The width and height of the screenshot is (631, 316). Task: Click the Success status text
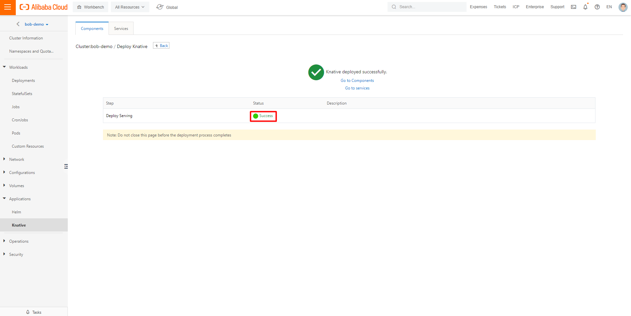click(266, 116)
